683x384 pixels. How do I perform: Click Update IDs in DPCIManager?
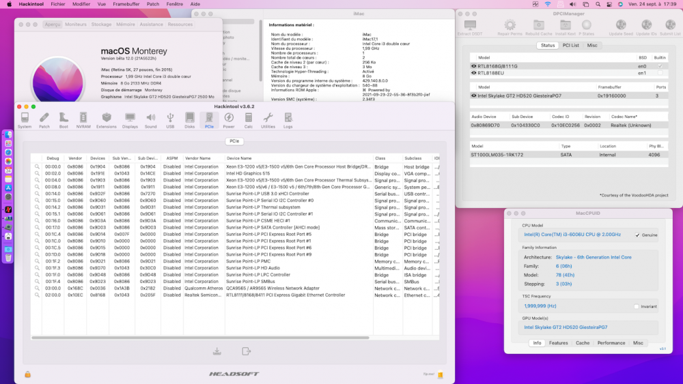coord(646,27)
